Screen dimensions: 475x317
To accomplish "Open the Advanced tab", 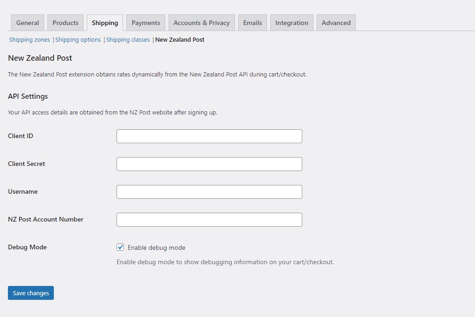I will point(336,23).
